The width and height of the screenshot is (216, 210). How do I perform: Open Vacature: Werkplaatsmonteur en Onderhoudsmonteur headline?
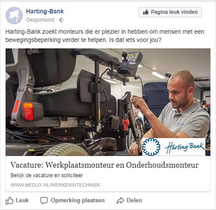[105, 165]
